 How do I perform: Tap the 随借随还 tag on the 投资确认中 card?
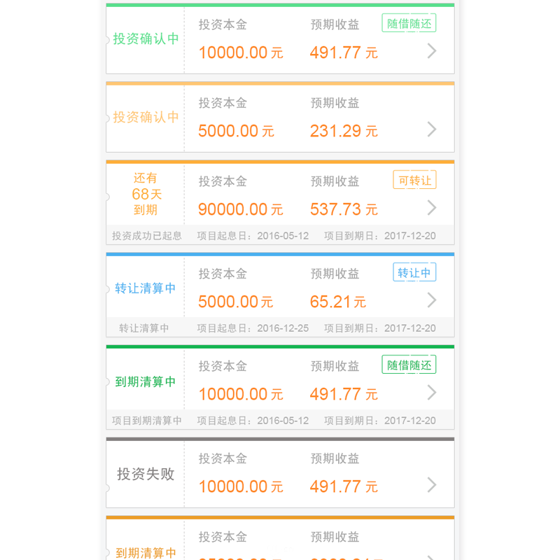tap(409, 23)
